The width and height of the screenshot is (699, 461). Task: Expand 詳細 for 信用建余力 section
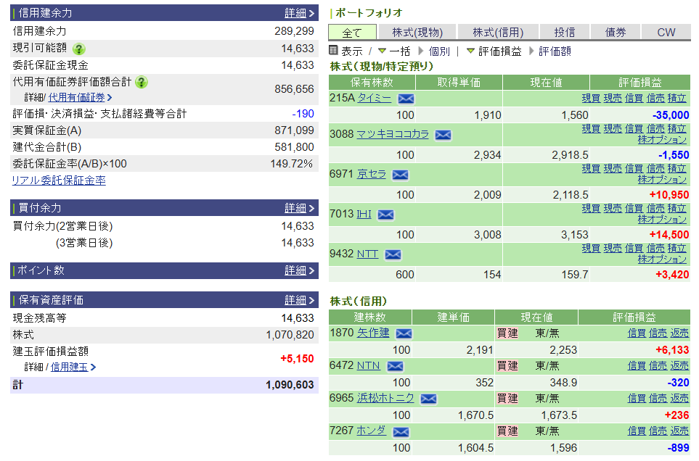point(299,13)
